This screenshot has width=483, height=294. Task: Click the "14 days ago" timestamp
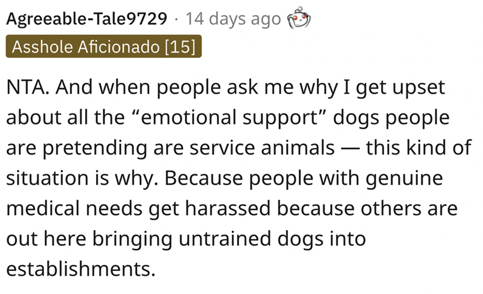tap(234, 19)
